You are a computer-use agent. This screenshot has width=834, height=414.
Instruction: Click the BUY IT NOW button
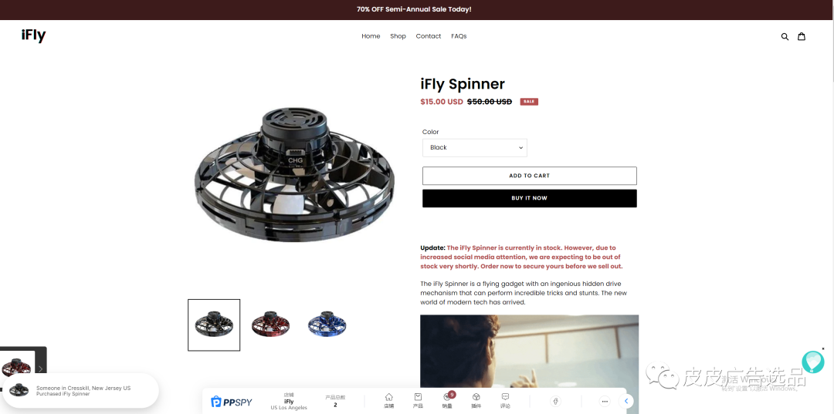(x=529, y=198)
